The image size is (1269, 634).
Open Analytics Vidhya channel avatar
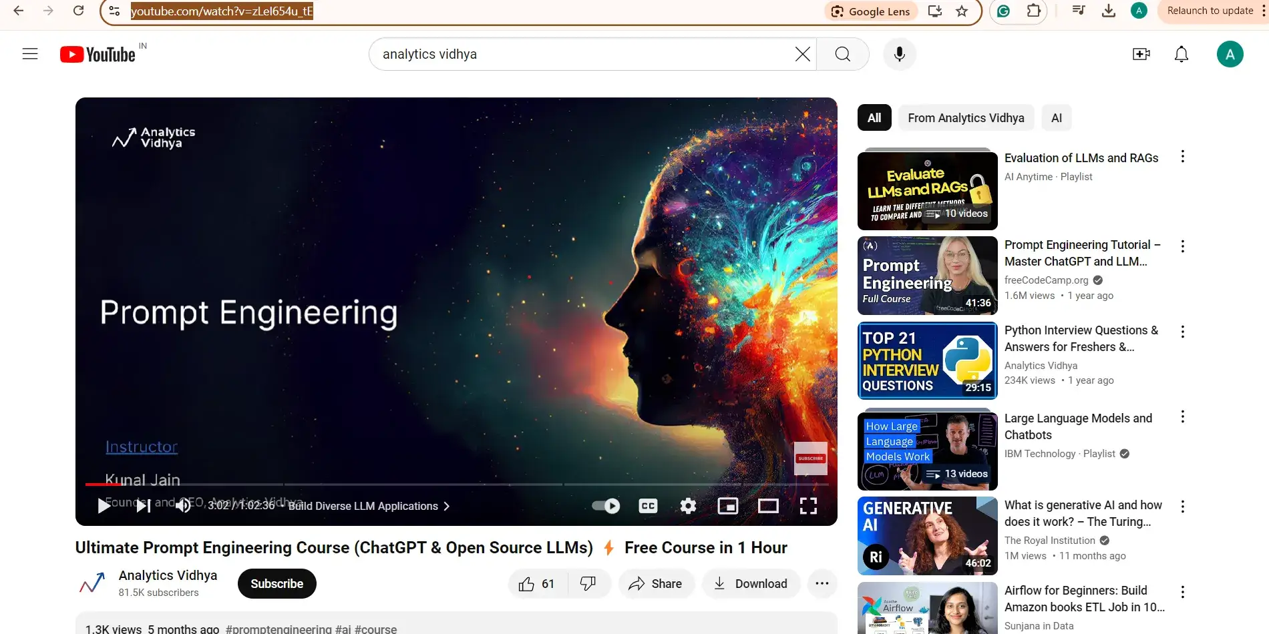[x=92, y=584]
